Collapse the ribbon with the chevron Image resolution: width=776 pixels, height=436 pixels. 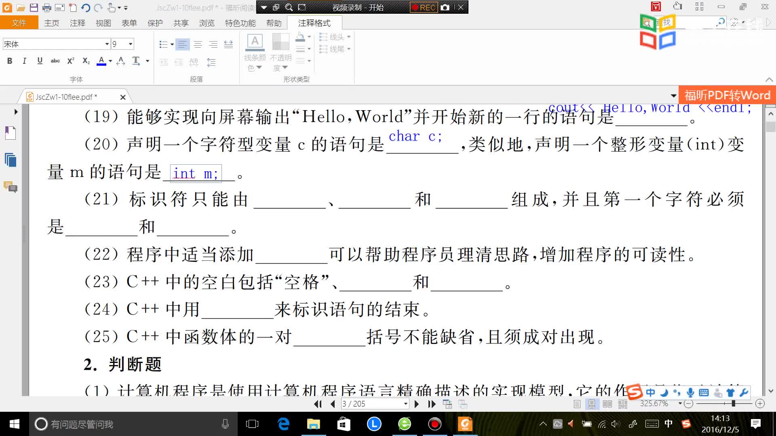coord(769,80)
